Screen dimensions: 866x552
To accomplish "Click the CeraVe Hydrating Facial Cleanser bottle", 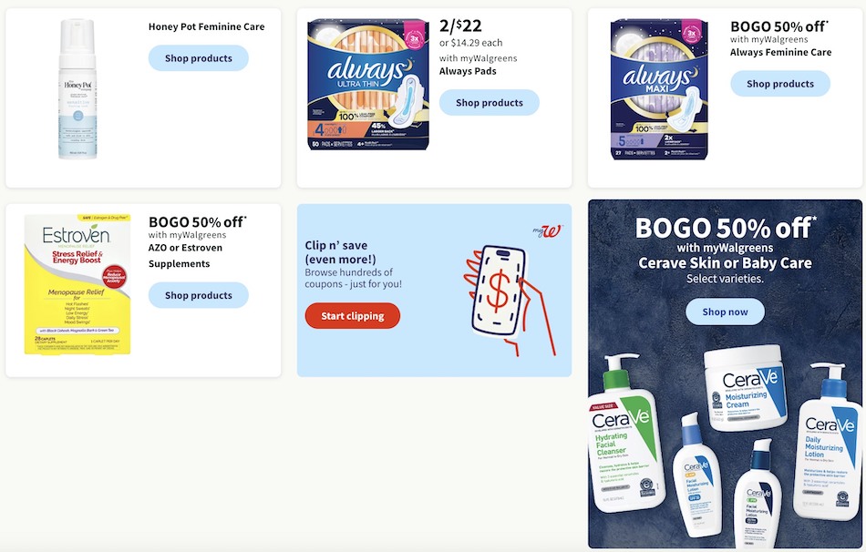I will pos(625,434).
